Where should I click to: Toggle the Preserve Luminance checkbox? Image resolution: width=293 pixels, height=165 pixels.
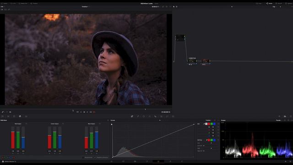point(95,158)
